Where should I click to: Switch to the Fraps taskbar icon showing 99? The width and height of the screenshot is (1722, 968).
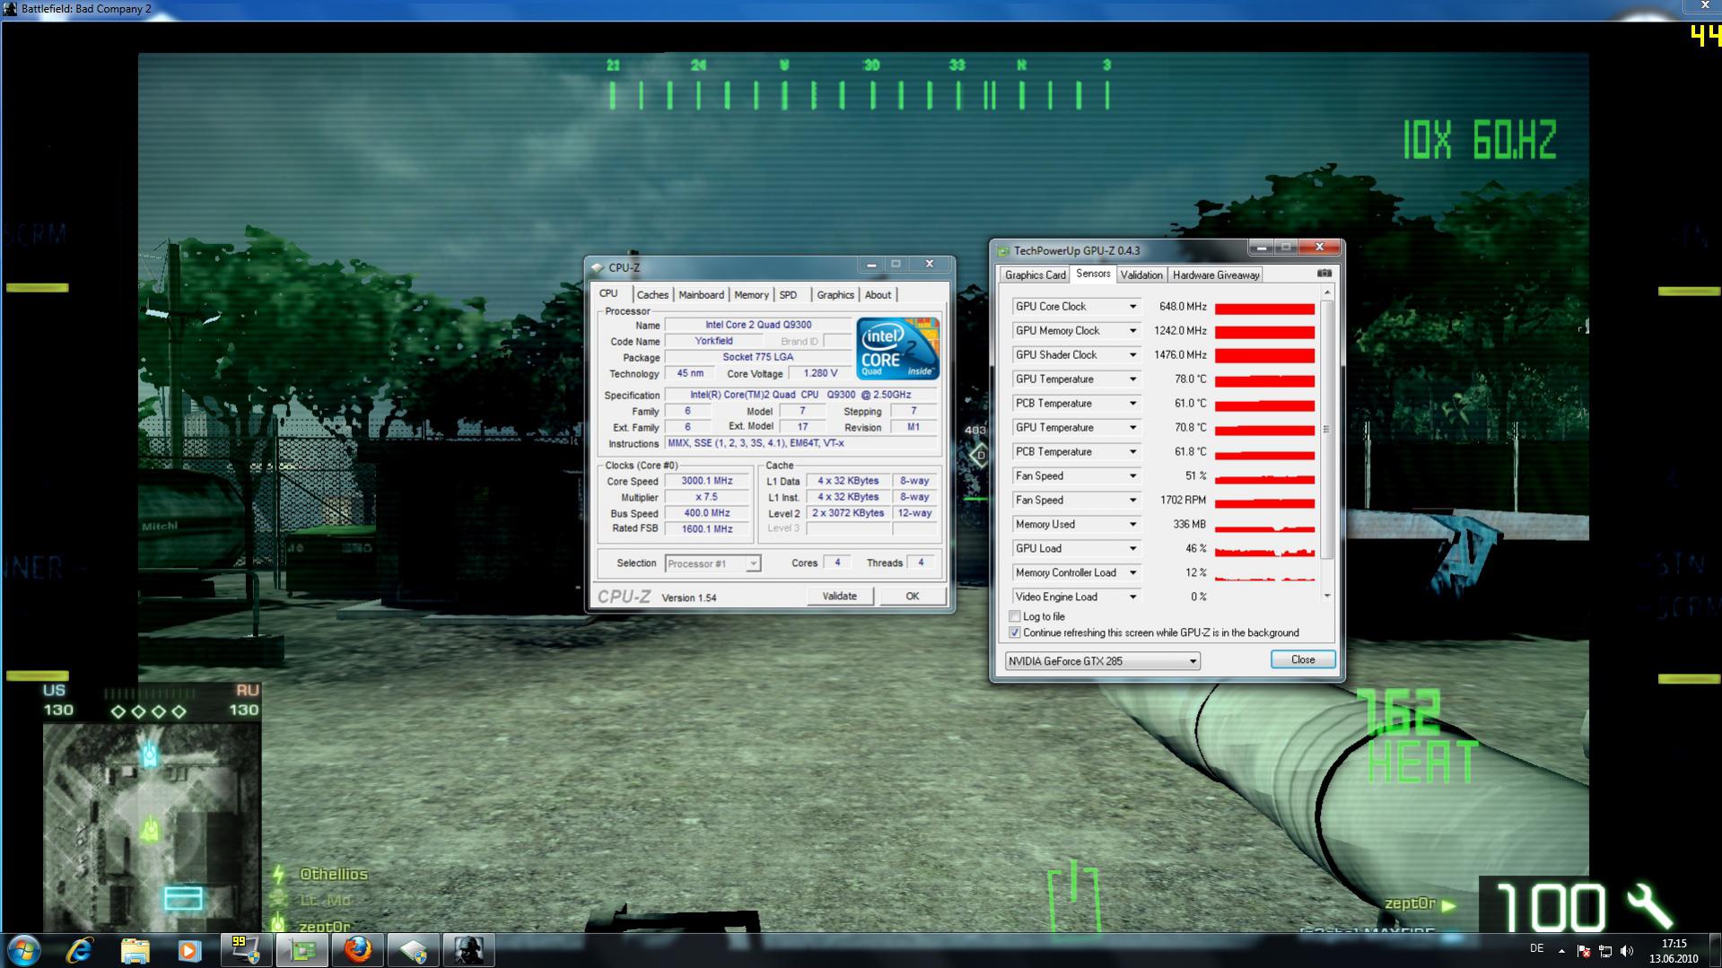click(x=246, y=950)
